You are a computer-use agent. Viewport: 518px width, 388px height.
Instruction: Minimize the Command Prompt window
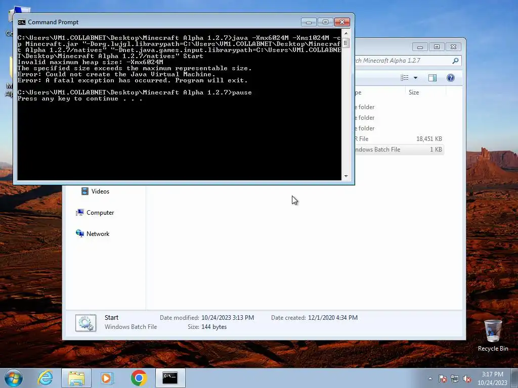point(309,22)
